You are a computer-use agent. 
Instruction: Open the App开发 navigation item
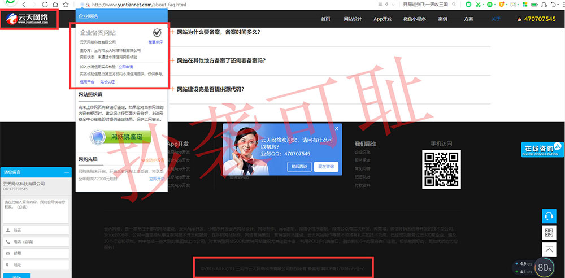coord(383,19)
